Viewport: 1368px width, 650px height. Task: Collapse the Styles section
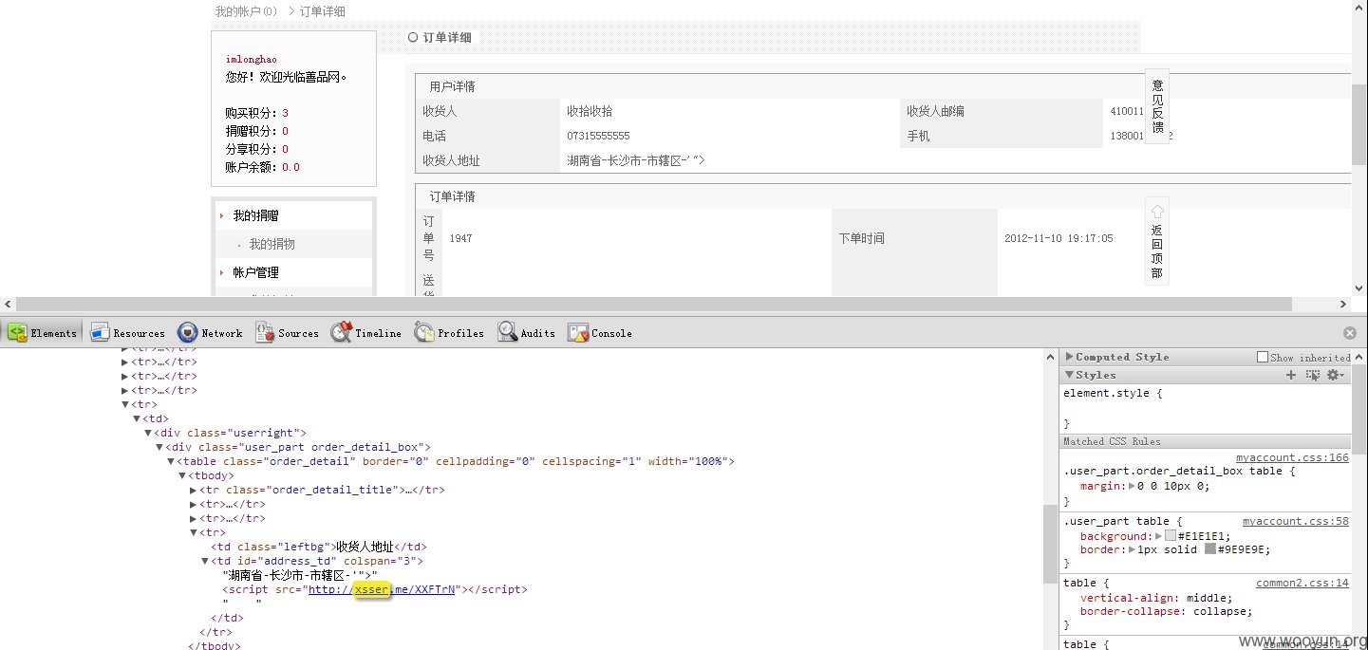click(x=1070, y=375)
